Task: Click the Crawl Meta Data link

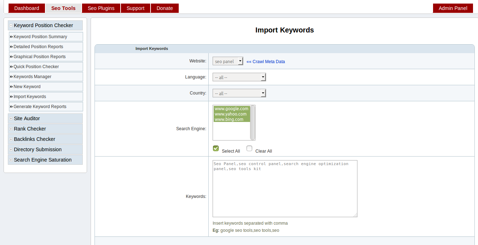Action: [x=266, y=62]
